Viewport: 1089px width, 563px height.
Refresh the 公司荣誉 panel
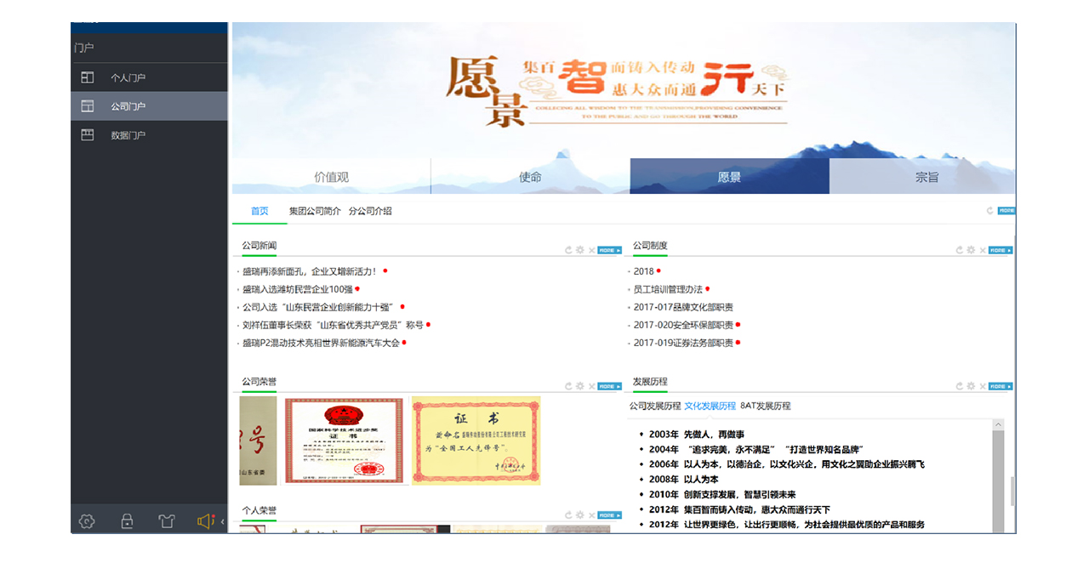click(568, 386)
